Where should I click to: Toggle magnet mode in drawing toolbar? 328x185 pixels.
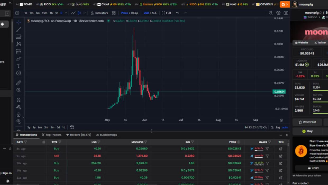tap(19, 100)
